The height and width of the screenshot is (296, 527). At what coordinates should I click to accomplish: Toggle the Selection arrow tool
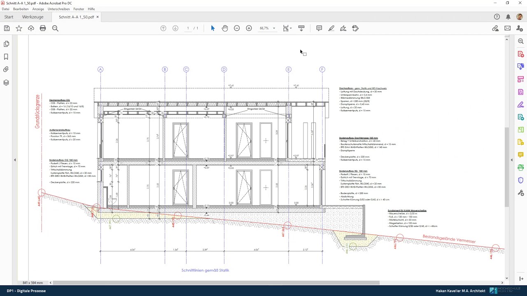point(213,28)
